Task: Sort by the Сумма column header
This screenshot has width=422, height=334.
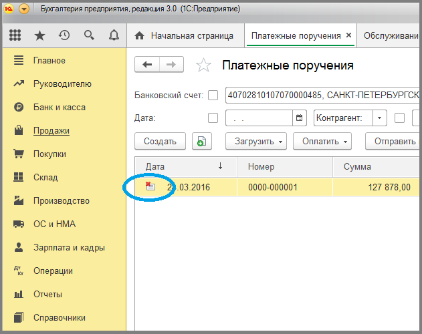Action: pos(376,167)
